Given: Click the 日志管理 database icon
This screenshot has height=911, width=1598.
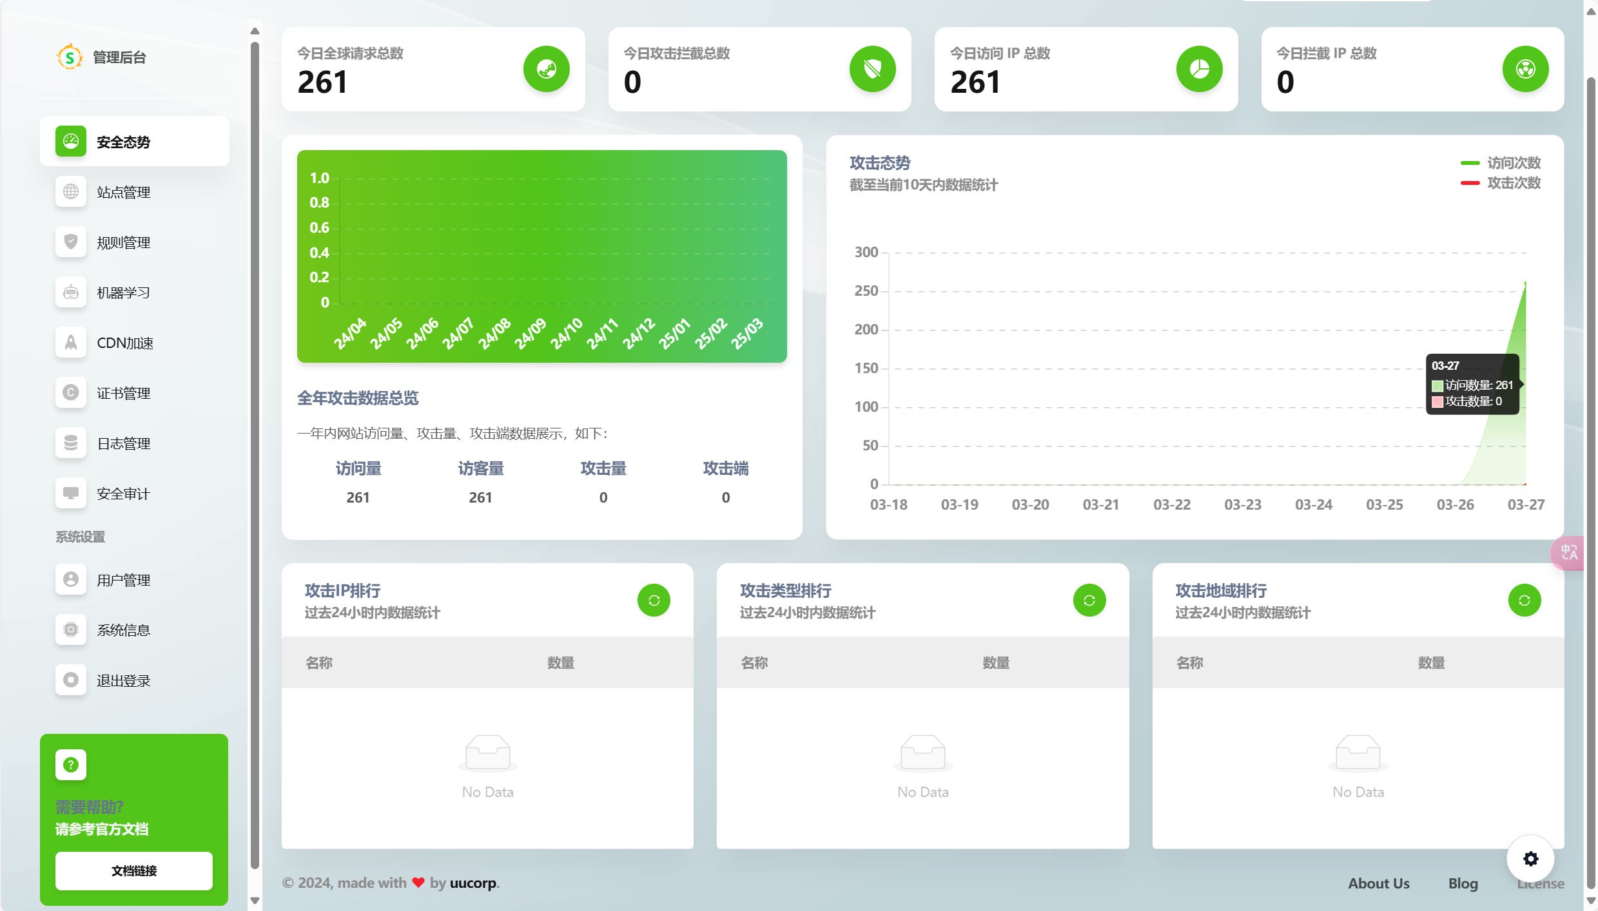Looking at the screenshot, I should [71, 443].
